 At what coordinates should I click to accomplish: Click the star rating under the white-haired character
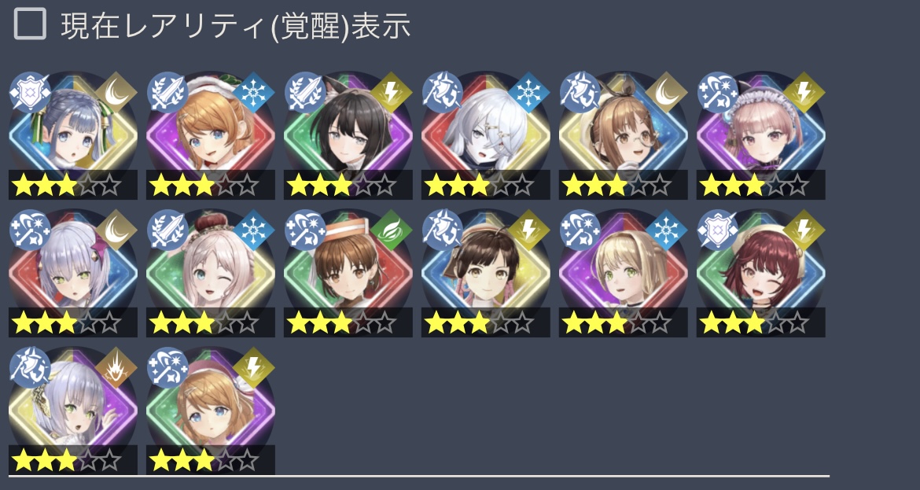pyautogui.click(x=485, y=185)
